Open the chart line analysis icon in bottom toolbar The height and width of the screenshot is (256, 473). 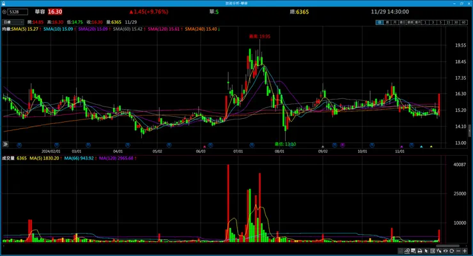pyautogui.click(x=407, y=251)
